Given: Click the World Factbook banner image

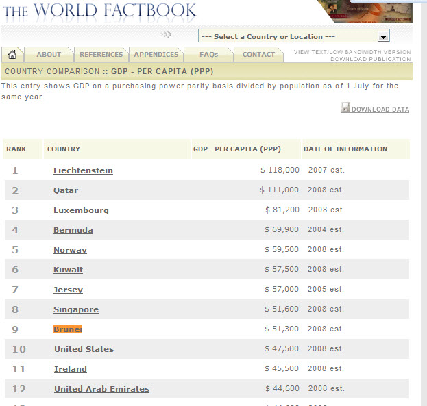Looking at the screenshot, I should tap(365, 11).
